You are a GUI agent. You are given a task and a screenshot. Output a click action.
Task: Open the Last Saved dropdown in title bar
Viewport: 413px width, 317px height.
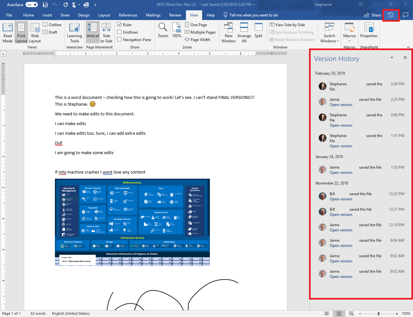255,5
